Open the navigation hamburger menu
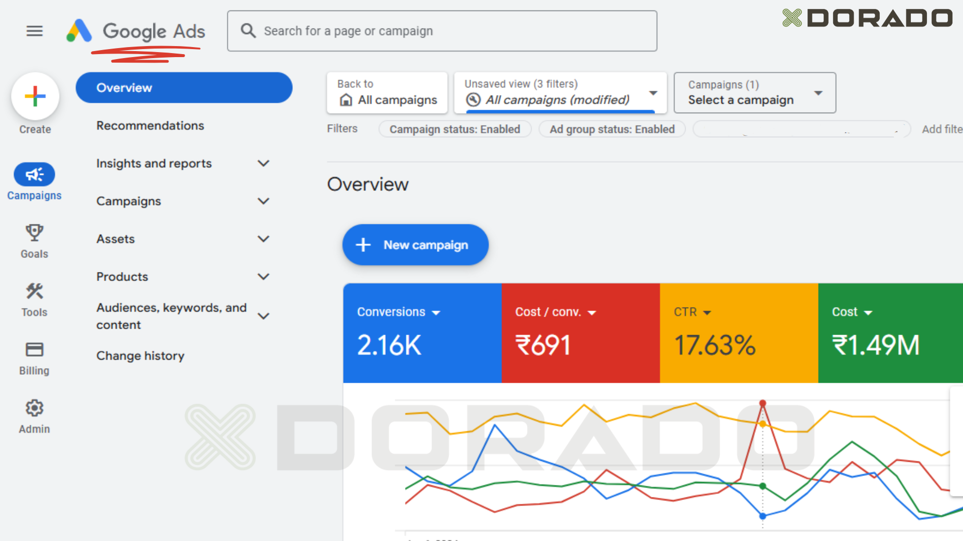The image size is (963, 541). [x=34, y=31]
